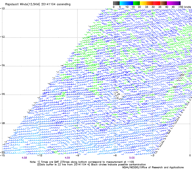Image resolution: width=192 pixels, height=169 pixels.
Task: Click the '-16' latitude axis label
Action: click(x=2, y=94)
